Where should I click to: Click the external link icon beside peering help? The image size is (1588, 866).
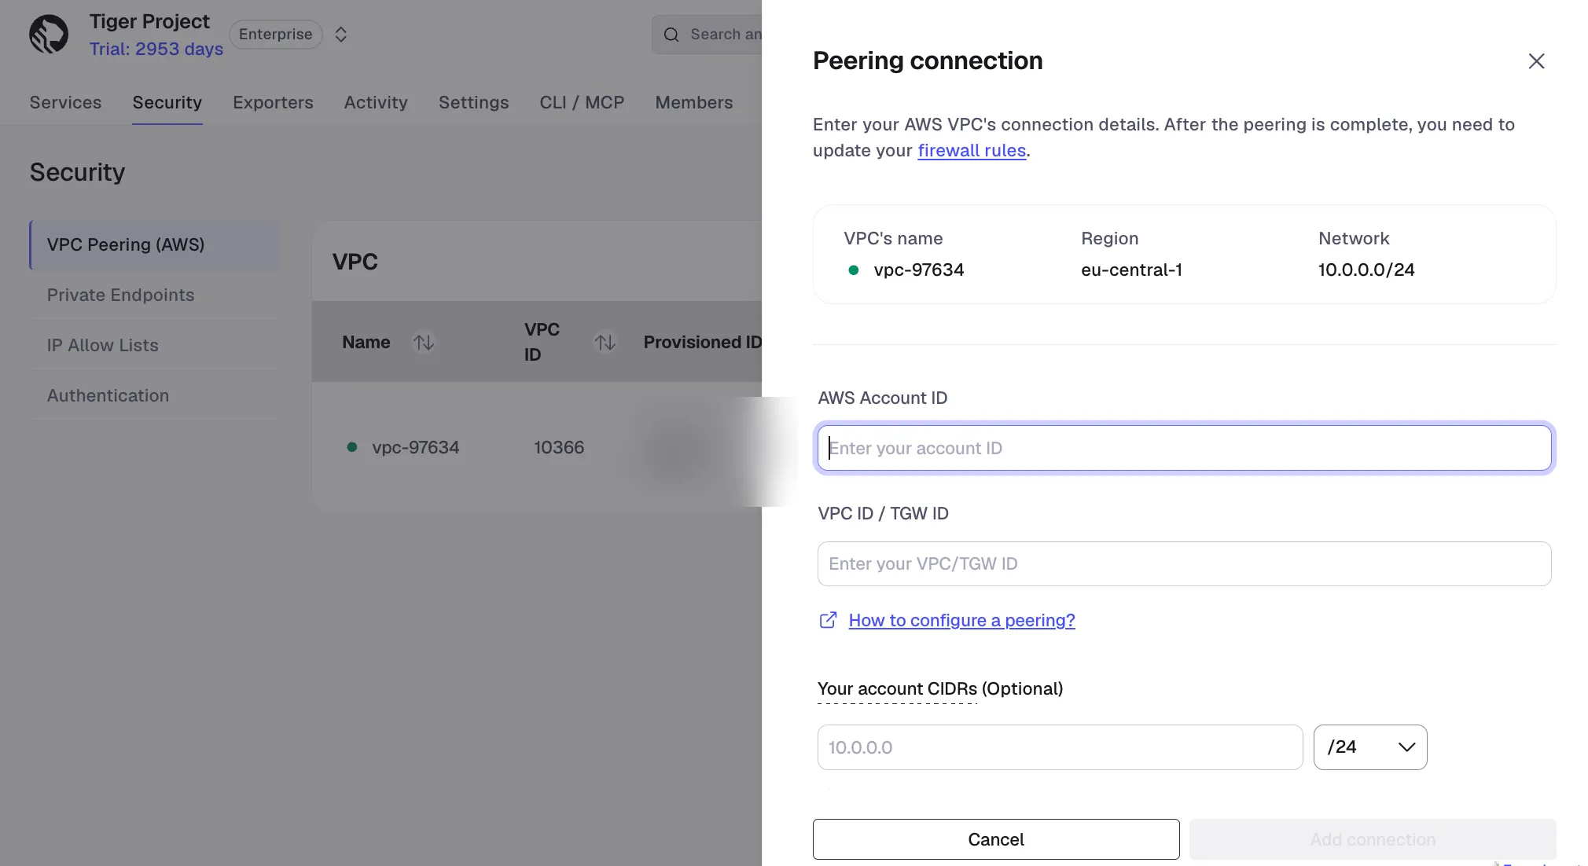pos(828,620)
